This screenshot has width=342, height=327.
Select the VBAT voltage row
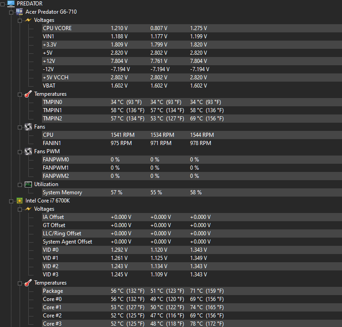tap(192, 86)
